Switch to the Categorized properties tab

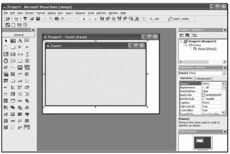pyautogui.click(x=203, y=78)
